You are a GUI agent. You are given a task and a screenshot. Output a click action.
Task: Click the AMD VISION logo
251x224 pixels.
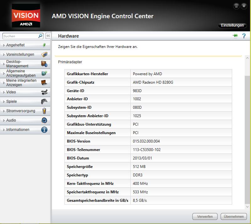point(26,15)
